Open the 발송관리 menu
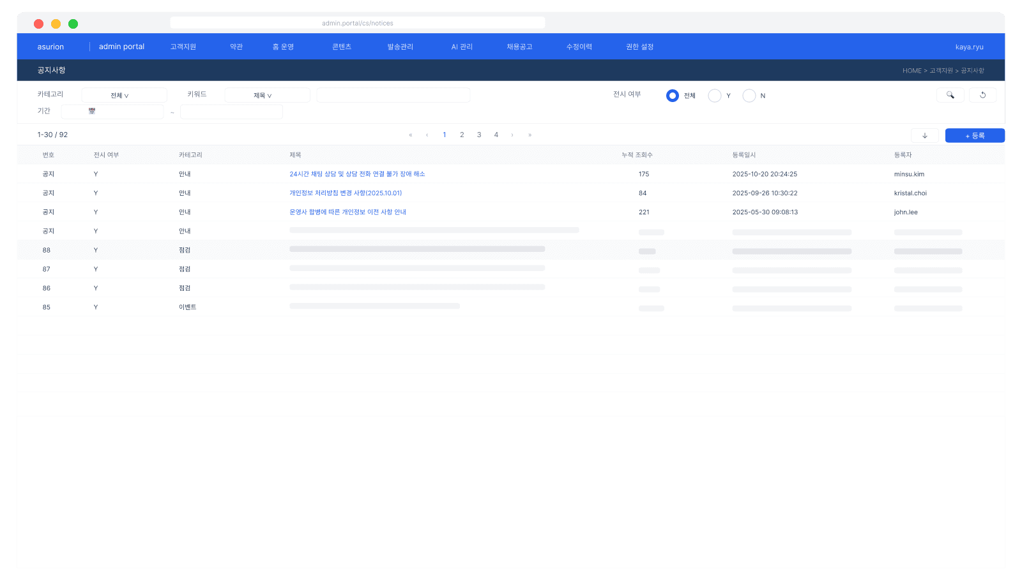This screenshot has width=1022, height=574. 400,47
